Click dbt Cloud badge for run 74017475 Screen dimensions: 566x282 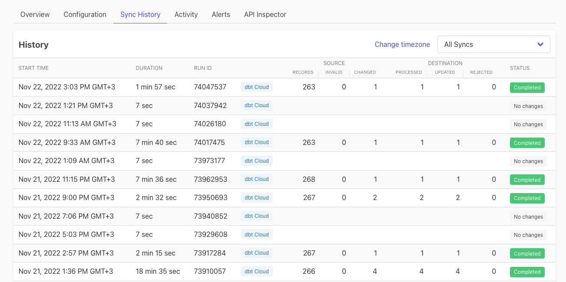tap(257, 142)
